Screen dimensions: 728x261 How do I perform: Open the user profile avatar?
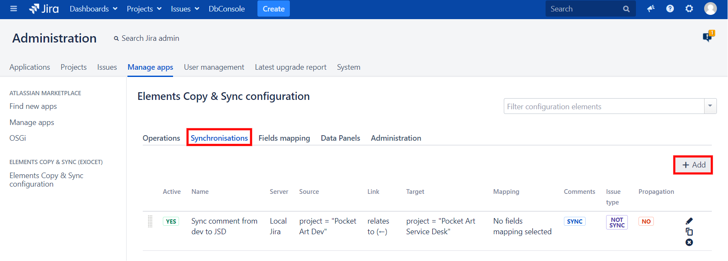(711, 9)
